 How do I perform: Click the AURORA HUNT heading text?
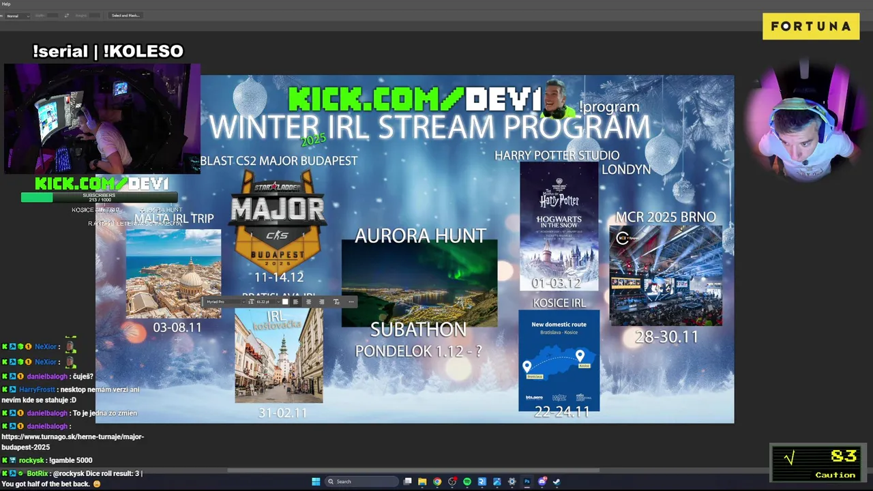click(x=420, y=236)
